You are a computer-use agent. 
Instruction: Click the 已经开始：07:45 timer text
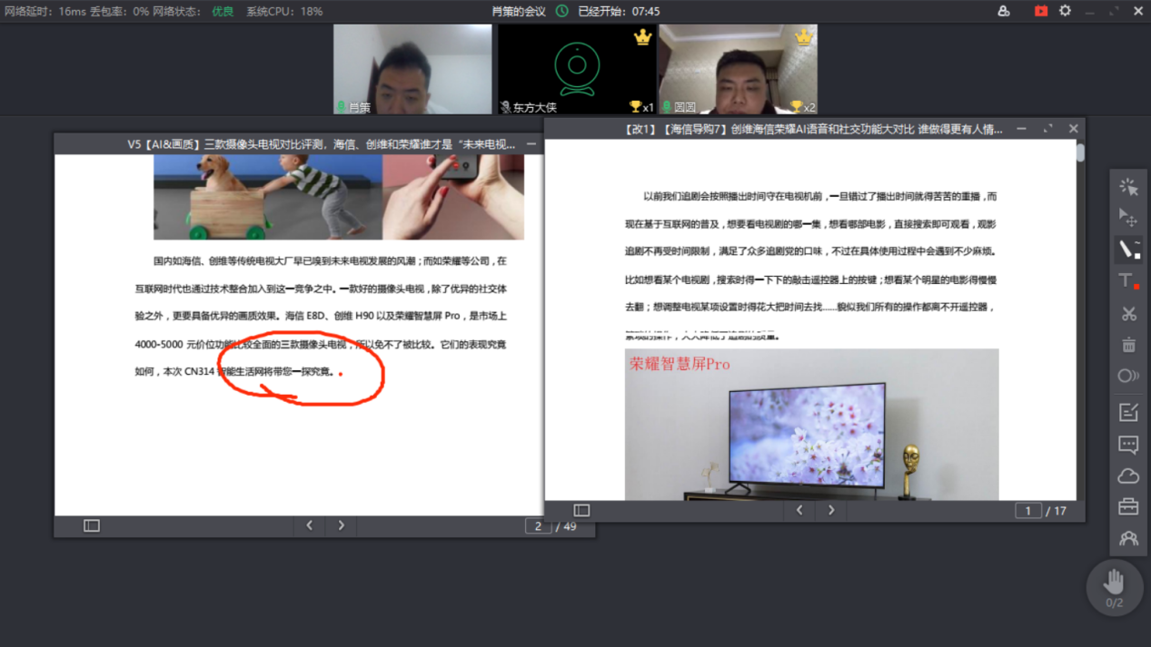point(620,11)
